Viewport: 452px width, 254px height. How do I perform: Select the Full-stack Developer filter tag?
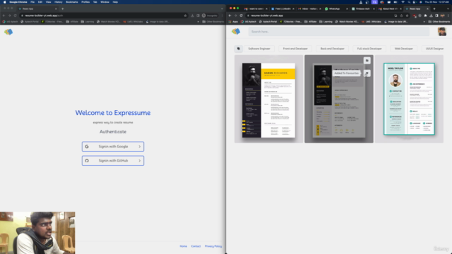tap(369, 49)
